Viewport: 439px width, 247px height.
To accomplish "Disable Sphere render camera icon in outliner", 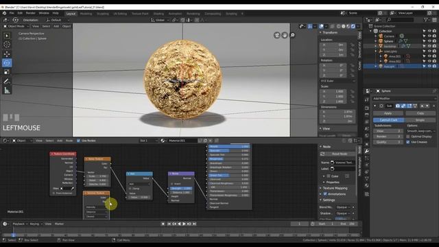I will click(434, 41).
